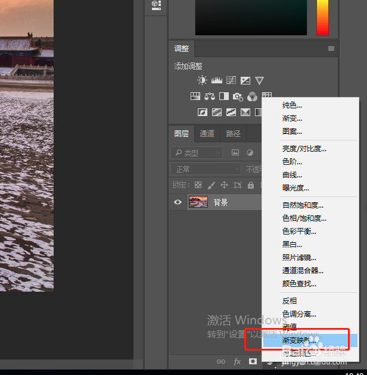Viewport: 367px width, 375px height.
Task: Add a layer mask with mask icon
Action: (x=253, y=361)
